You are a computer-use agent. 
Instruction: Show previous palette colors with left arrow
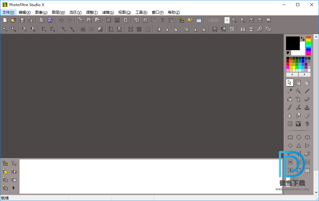coord(292,75)
